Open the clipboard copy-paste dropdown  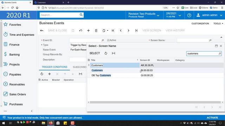click(105, 30)
